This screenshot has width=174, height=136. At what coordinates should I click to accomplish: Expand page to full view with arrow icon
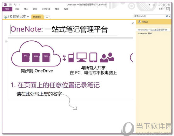click(x=133, y=23)
